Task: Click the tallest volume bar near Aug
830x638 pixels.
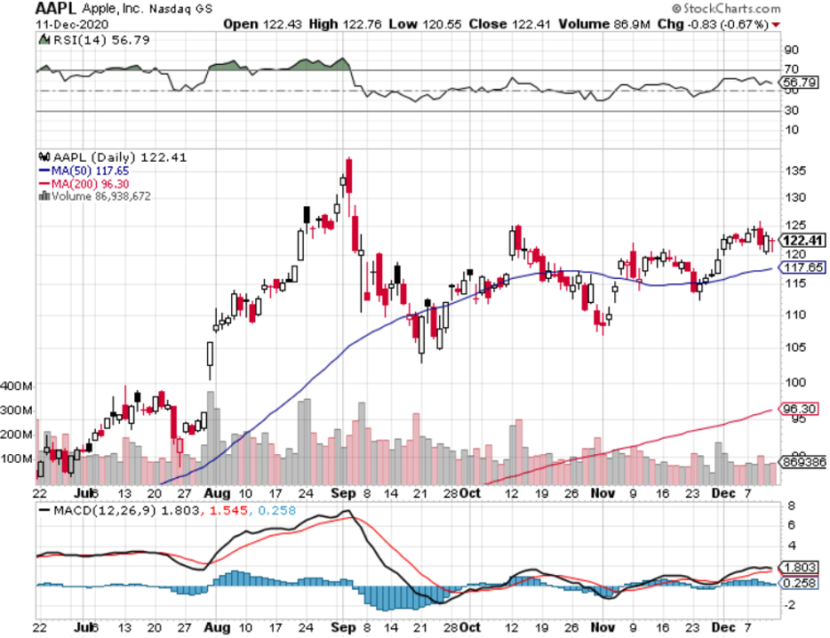Action: pos(210,438)
